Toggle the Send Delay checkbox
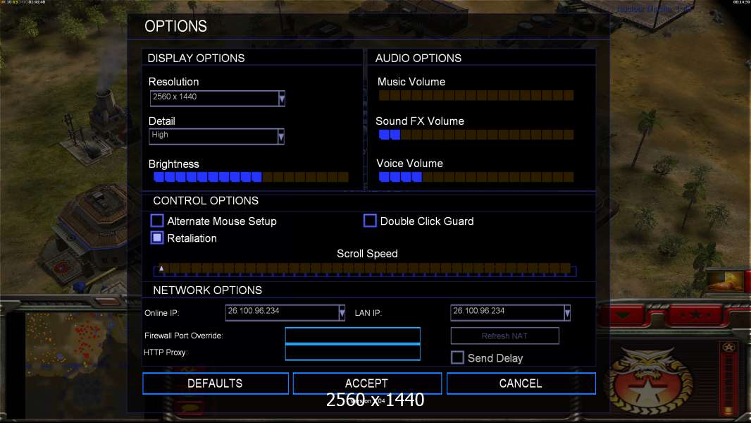The image size is (751, 423). (x=457, y=357)
